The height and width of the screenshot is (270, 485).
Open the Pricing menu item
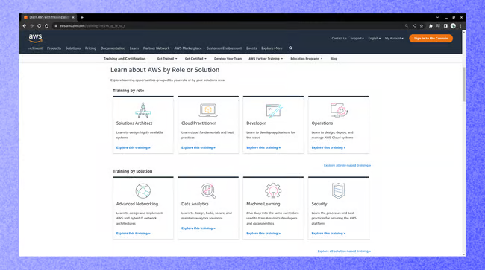click(90, 48)
